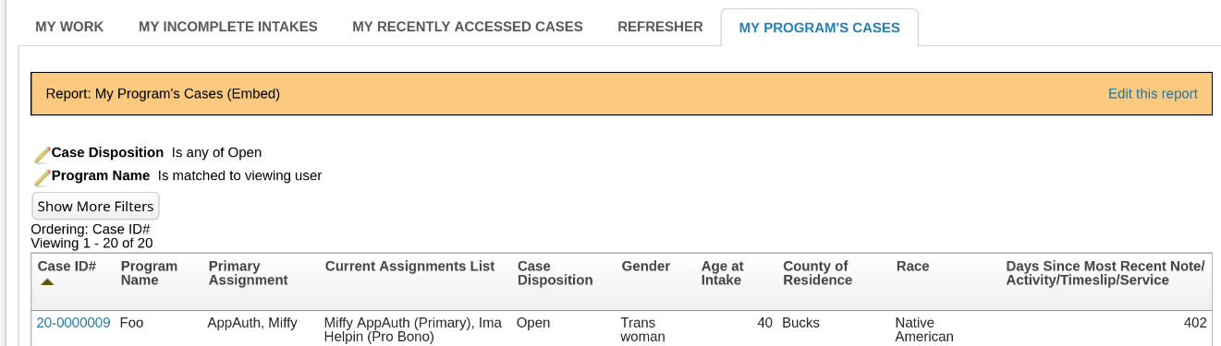
Task: Select My Program's Cases tab
Action: coord(819,28)
